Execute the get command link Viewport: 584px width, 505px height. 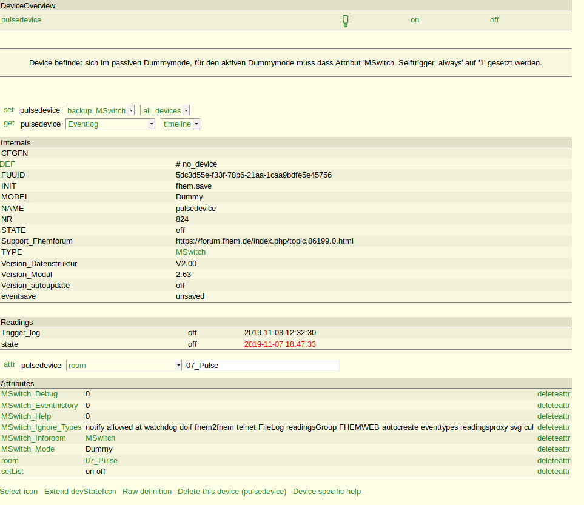[9, 123]
